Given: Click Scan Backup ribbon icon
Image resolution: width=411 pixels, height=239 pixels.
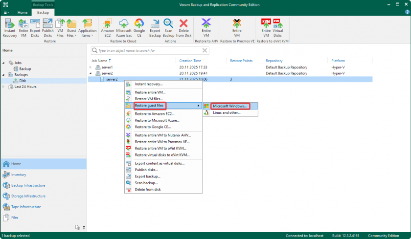Looking at the screenshot, I should [169, 27].
